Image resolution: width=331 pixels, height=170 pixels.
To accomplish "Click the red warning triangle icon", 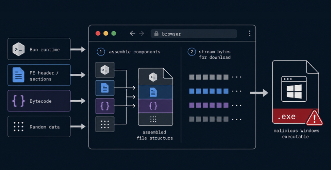I will [314, 118].
